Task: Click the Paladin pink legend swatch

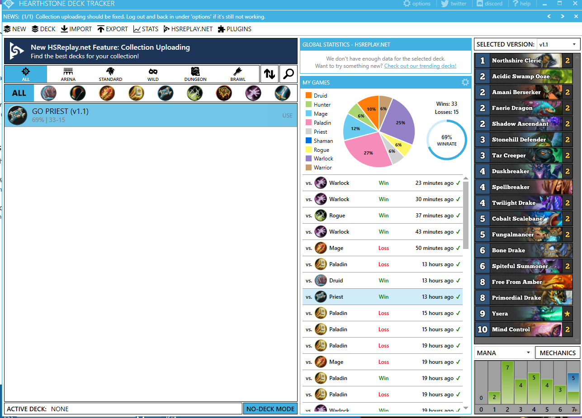Action: [308, 122]
